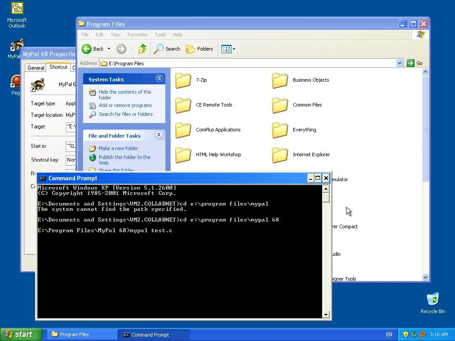Image resolution: width=455 pixels, height=341 pixels.
Task: Click the clock showing 3:16 AM
Action: pyautogui.click(x=439, y=335)
